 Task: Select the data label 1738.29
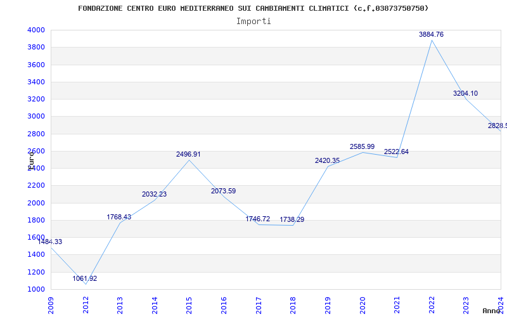[292, 219]
